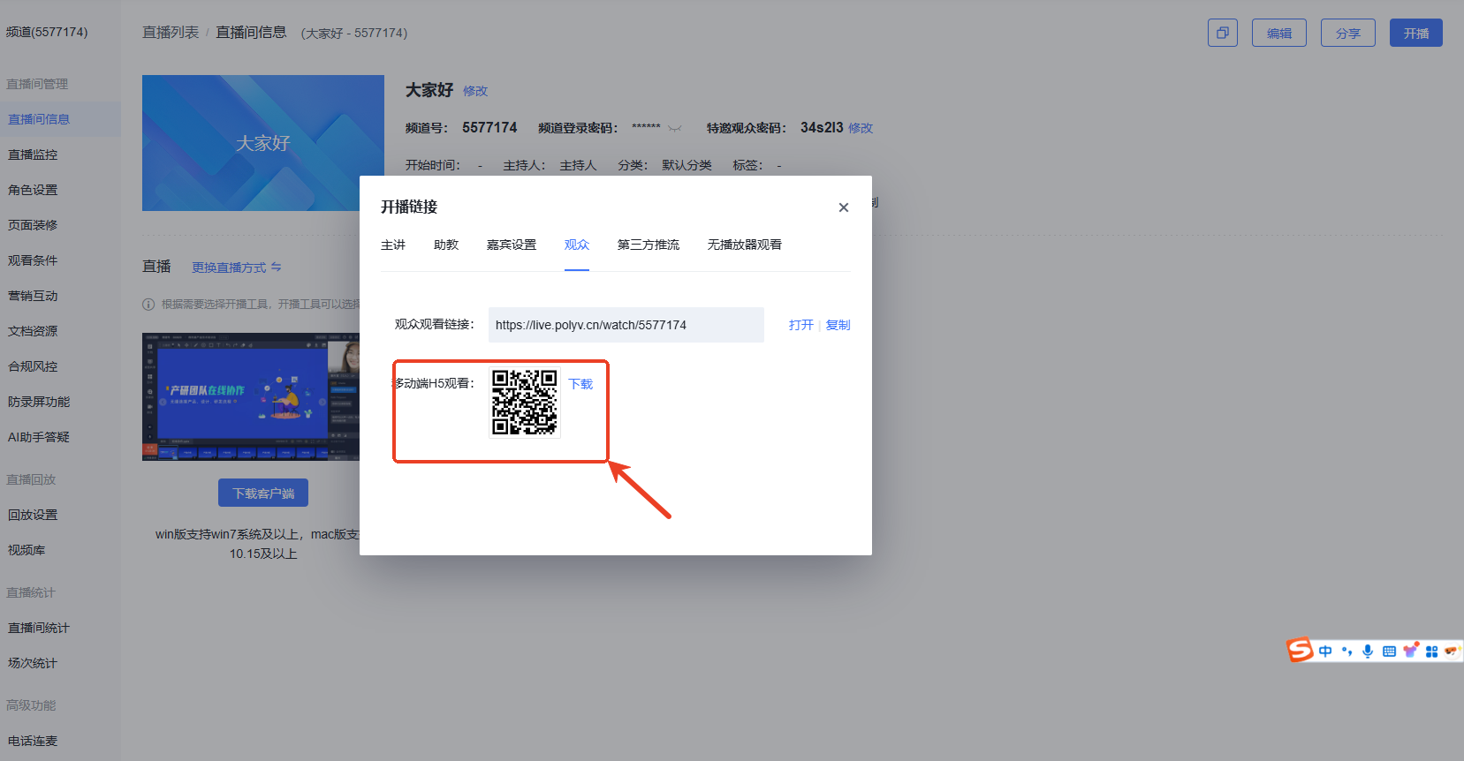This screenshot has height=761, width=1464.
Task: Open the Sogou skin shirt icon
Action: 1411,651
